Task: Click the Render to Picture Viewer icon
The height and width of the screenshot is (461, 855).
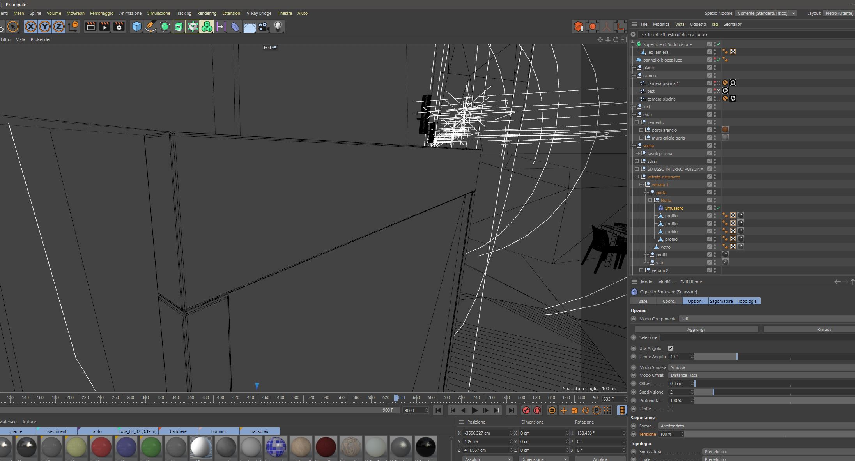Action: pos(104,26)
